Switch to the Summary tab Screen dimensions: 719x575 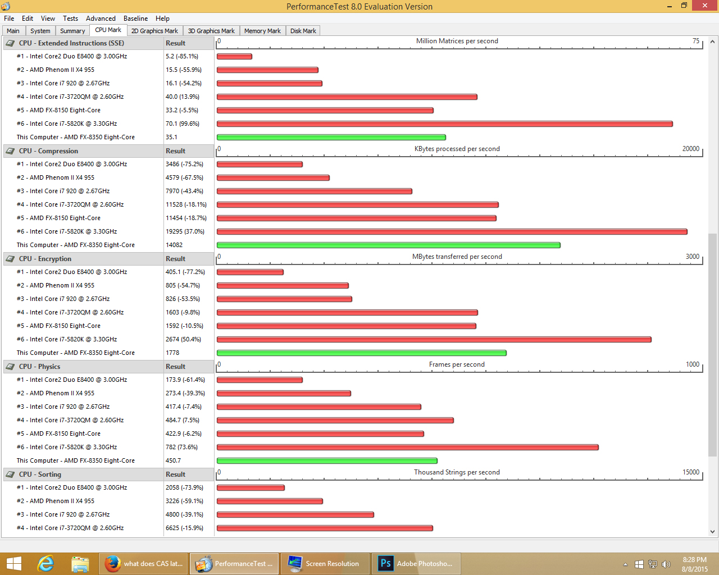pos(72,31)
